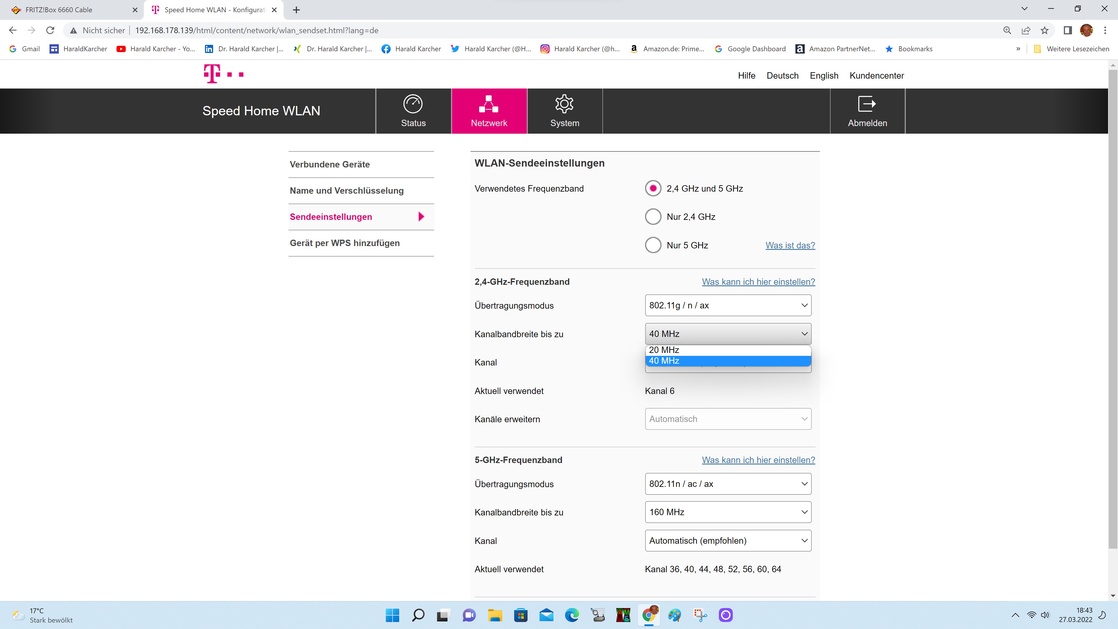Select Nur 5 GHz radio button

tap(653, 245)
